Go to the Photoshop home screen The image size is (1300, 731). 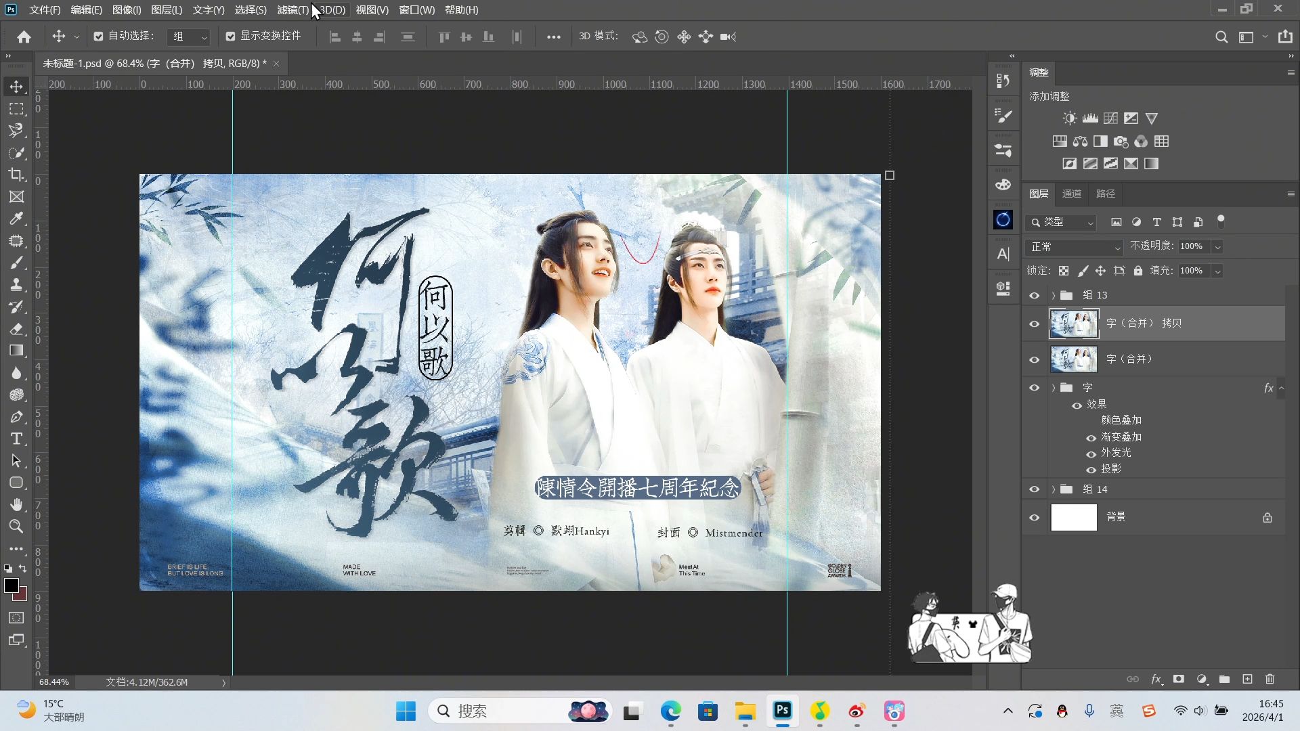point(24,37)
